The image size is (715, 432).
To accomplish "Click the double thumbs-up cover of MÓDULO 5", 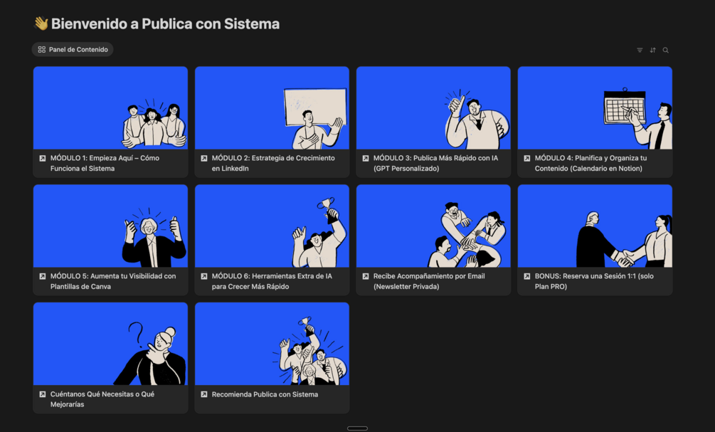I will click(x=110, y=226).
